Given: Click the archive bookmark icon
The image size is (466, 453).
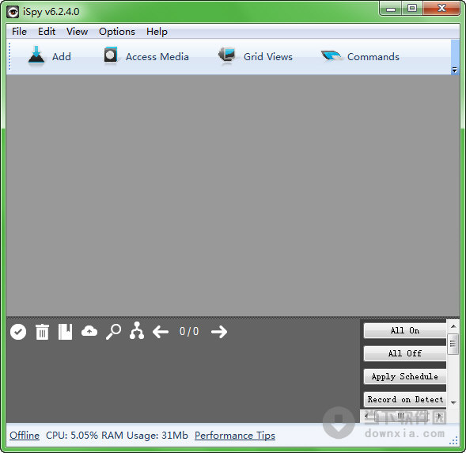Looking at the screenshot, I should click(66, 332).
